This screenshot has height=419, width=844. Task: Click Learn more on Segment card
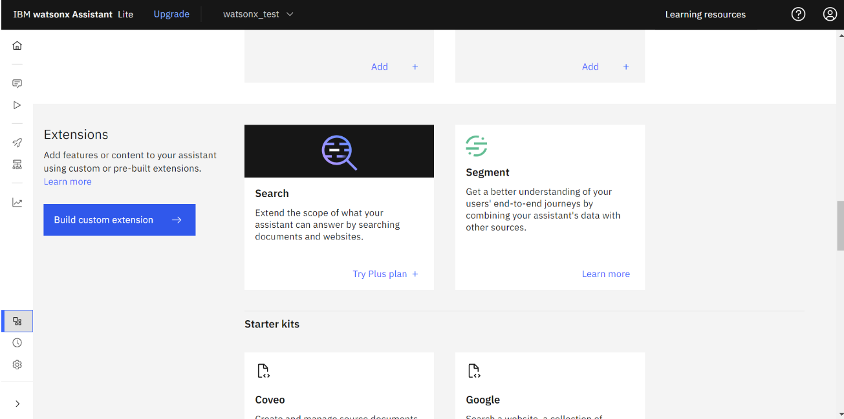605,274
